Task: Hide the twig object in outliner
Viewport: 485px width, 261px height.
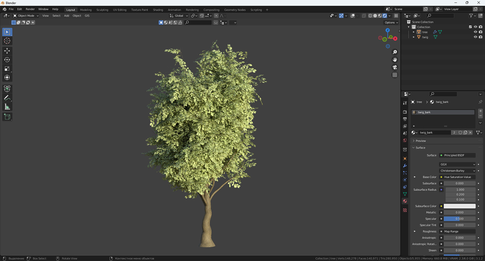Action: [475, 37]
